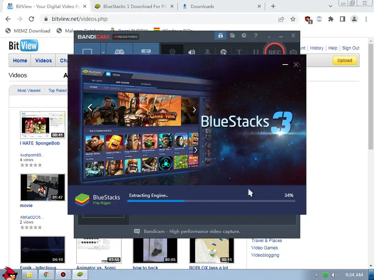Open Chrome from the taskbar

coord(46,275)
